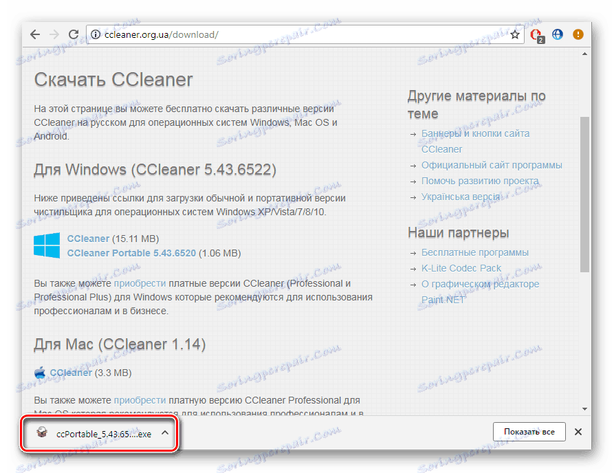Click the Показать все button
This screenshot has height=473, width=614.
[529, 432]
